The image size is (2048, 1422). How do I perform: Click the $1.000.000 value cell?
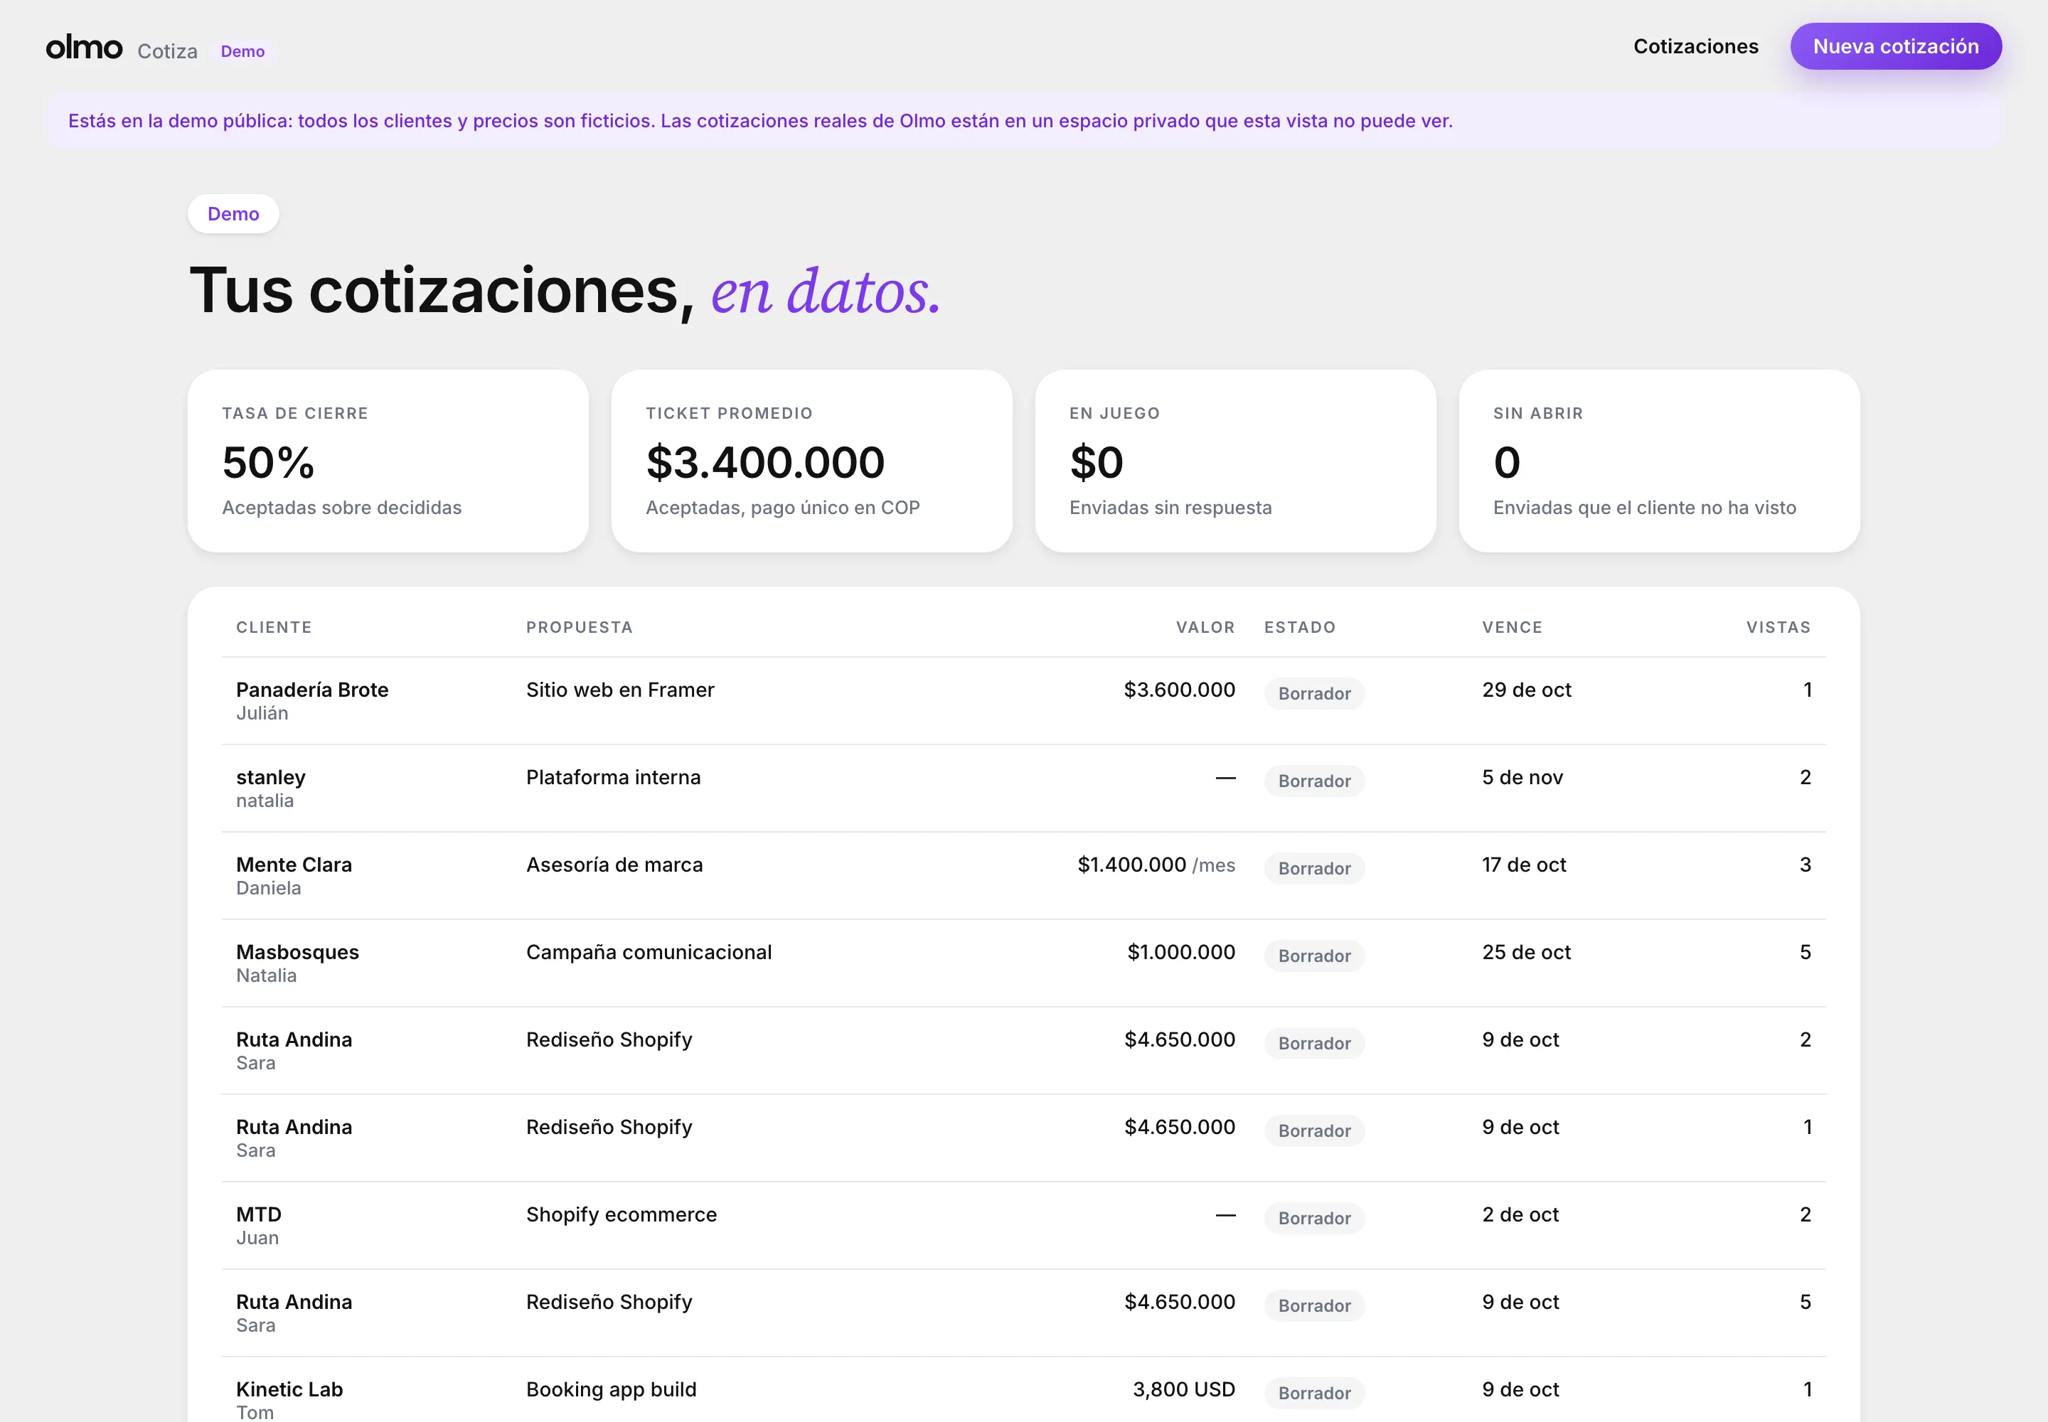pyautogui.click(x=1181, y=951)
